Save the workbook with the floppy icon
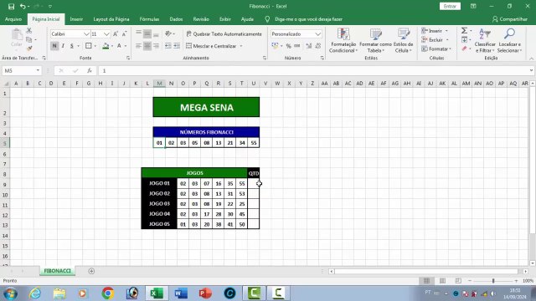The height and width of the screenshot is (301, 536). coord(11,6)
